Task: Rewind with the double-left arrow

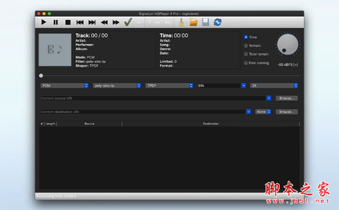Action: click(104, 22)
